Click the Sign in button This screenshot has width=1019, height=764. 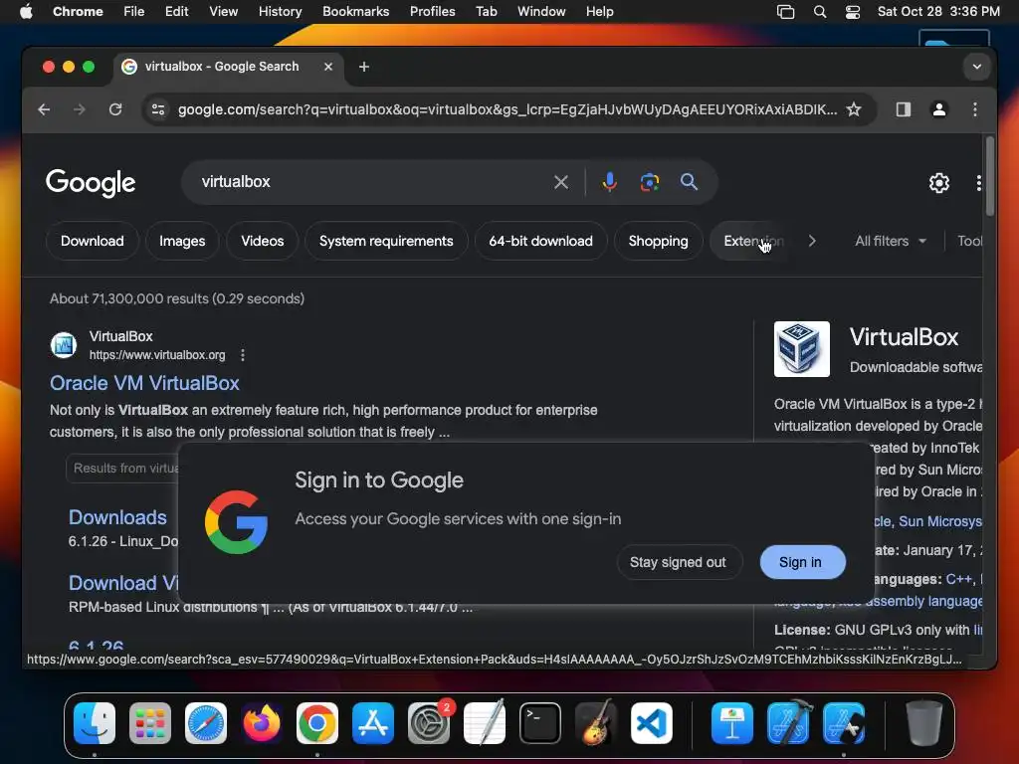(x=802, y=562)
